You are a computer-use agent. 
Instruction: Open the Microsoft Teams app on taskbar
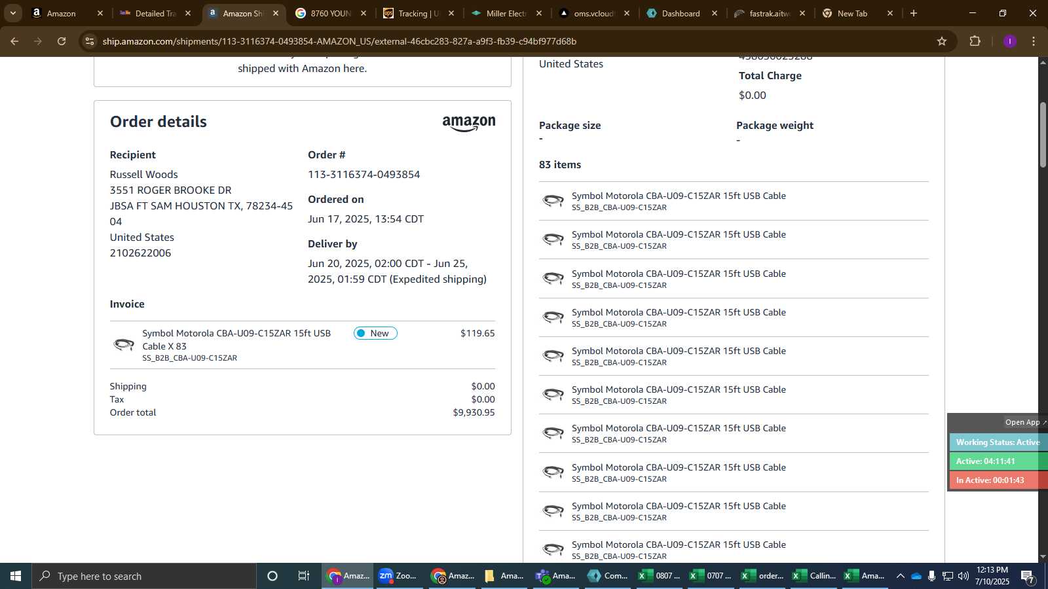click(x=555, y=576)
